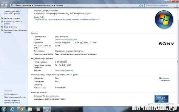The width and height of the screenshot is (179, 112).
Task: Open the Windows Start menu orb
Action: coord(4,109)
